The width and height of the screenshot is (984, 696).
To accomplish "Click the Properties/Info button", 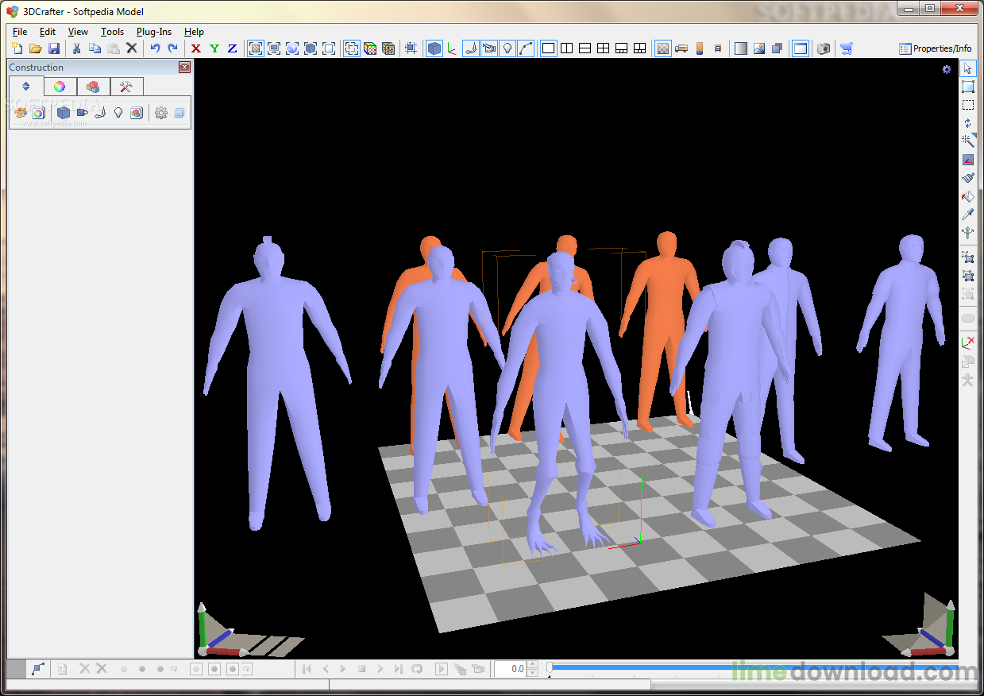I will (935, 48).
